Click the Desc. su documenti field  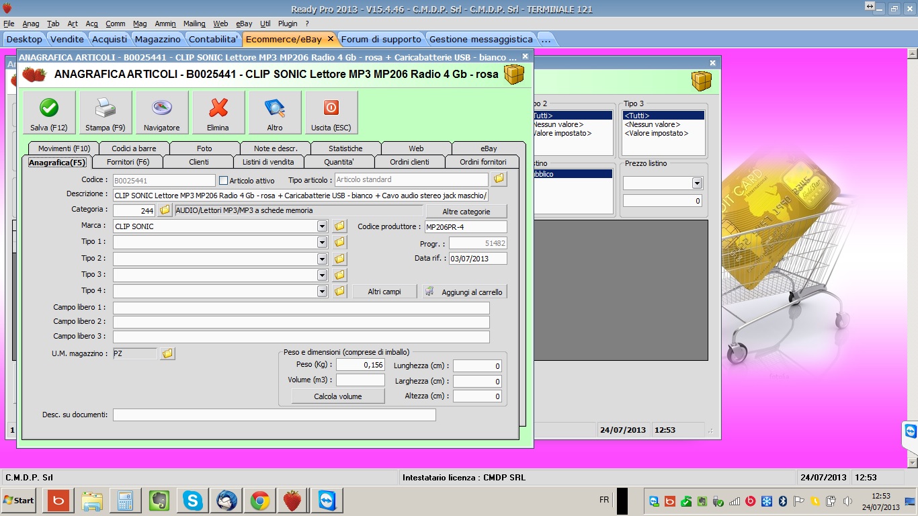[274, 415]
